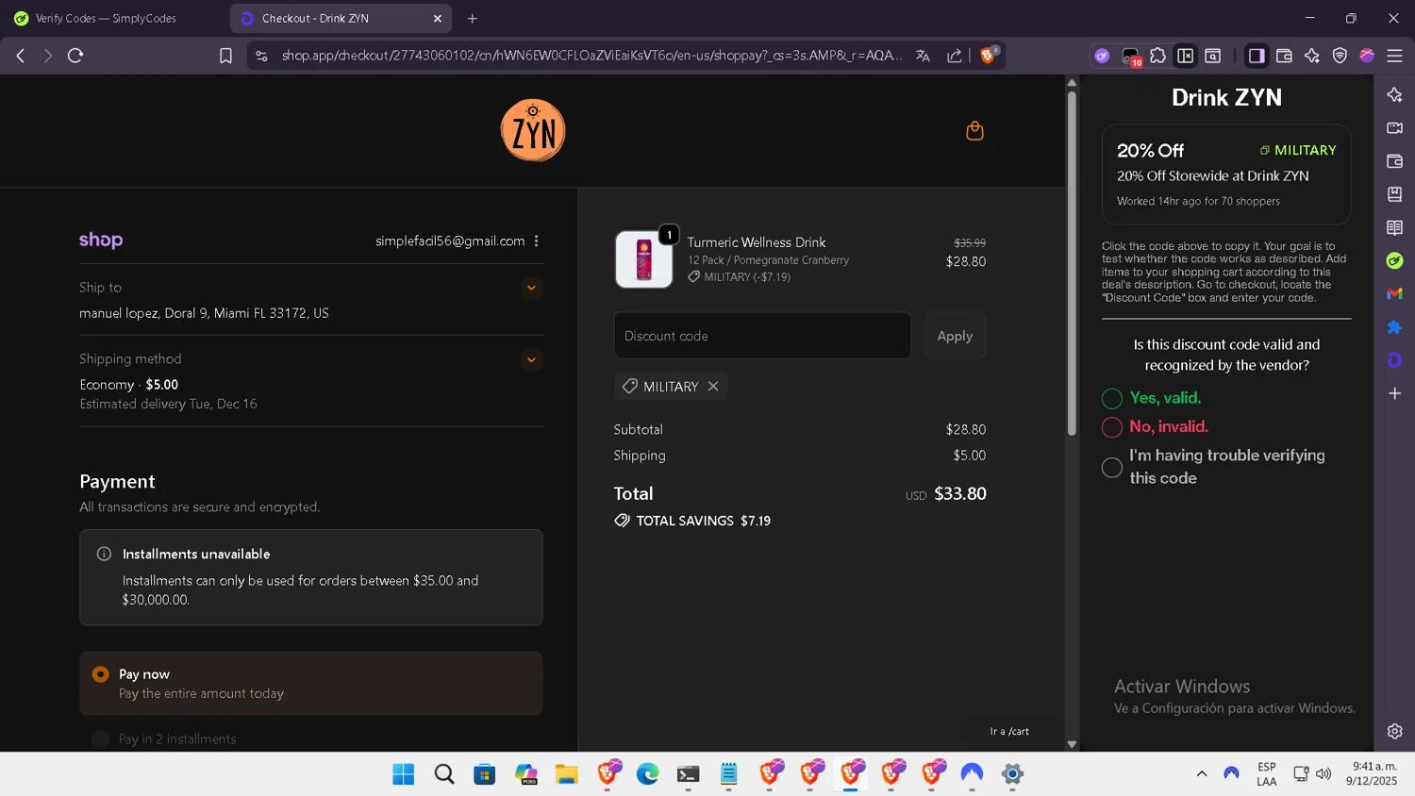Copy the MILITARY code in SimplyCodes panel
This screenshot has height=796, width=1415.
coord(1298,151)
